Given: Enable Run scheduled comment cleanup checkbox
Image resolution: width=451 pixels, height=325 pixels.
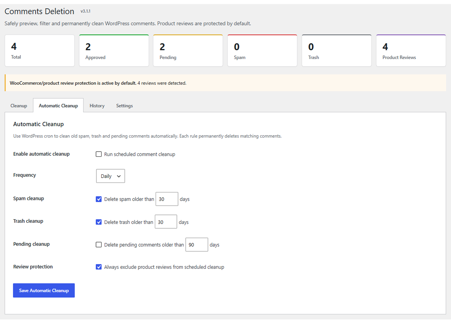Looking at the screenshot, I should click(x=99, y=154).
